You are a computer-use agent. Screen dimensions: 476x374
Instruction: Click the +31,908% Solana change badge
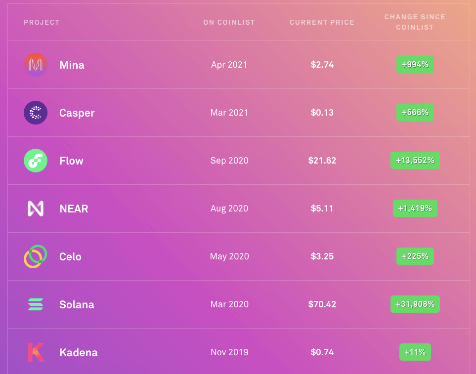pyautogui.click(x=415, y=304)
